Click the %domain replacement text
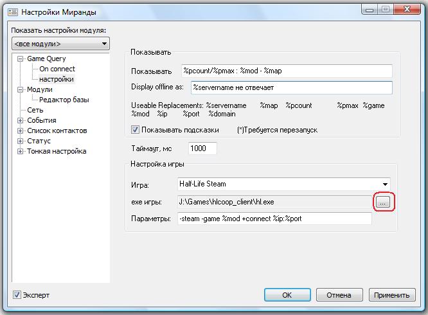The image size is (428, 315). 222,114
